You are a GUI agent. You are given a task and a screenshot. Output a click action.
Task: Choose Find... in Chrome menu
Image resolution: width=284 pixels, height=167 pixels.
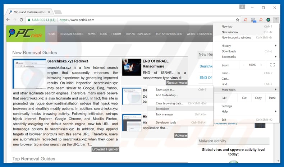pyautogui.click(x=246, y=84)
